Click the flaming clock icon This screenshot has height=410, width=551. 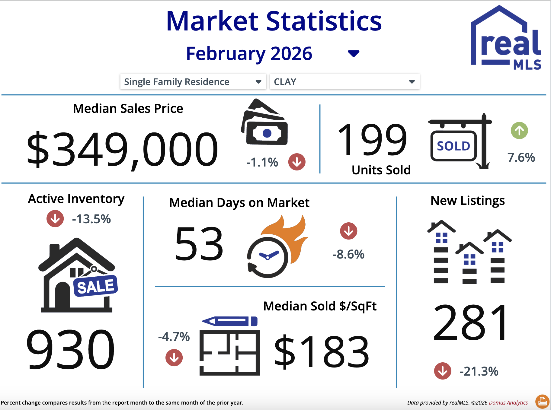pos(277,246)
